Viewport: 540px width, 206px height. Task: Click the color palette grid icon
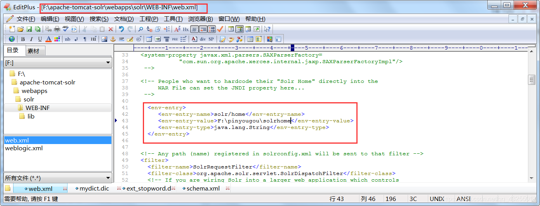point(57,39)
